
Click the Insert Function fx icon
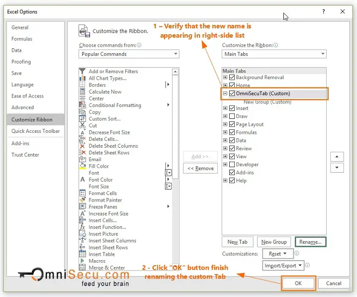point(82,227)
